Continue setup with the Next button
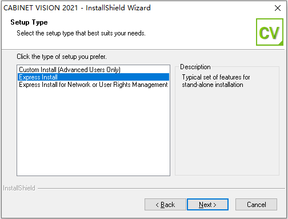Image resolution: width=288 pixels, height=219 pixels. click(x=207, y=205)
